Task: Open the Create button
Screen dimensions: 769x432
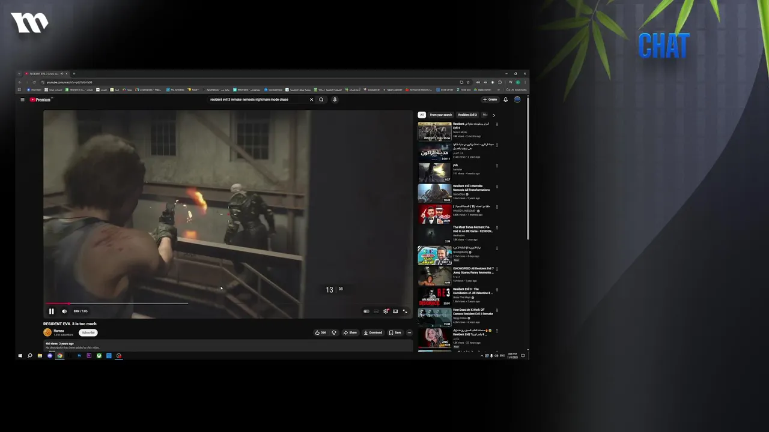Action: click(490, 100)
